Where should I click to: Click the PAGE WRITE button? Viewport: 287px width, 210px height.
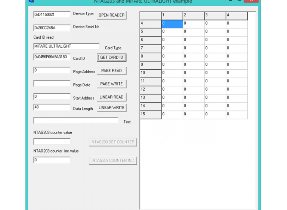coord(111,84)
